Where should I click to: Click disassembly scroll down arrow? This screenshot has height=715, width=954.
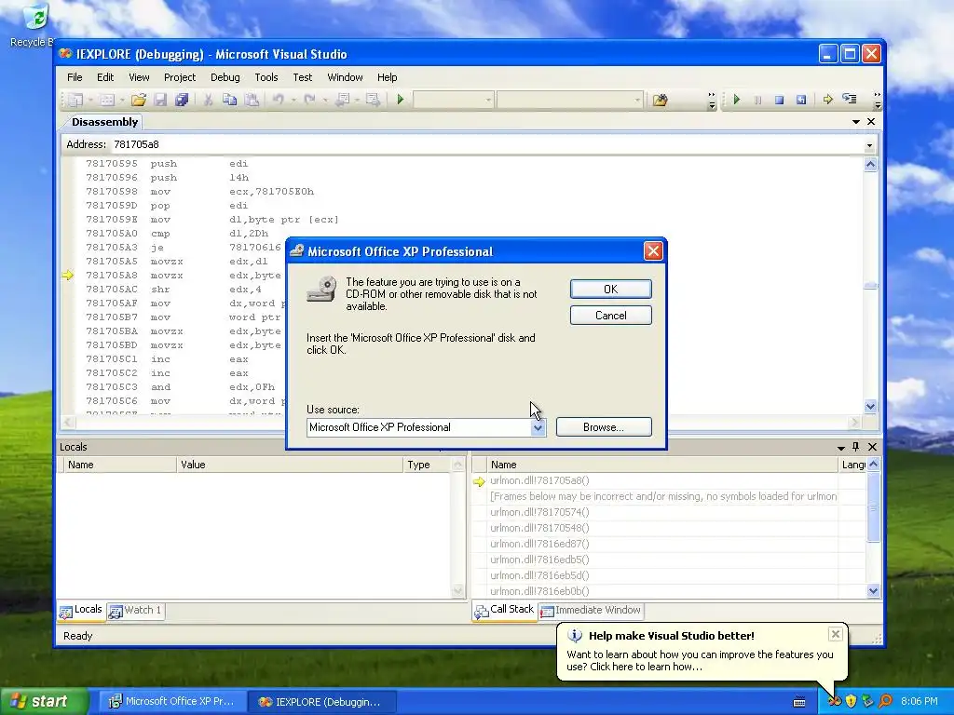871,406
